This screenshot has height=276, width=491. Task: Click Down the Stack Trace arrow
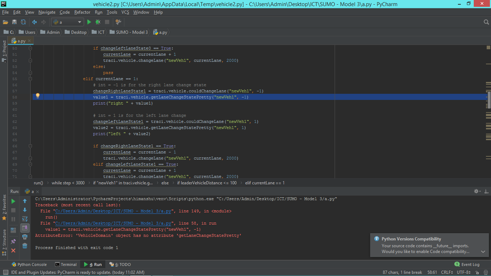[x=25, y=210]
